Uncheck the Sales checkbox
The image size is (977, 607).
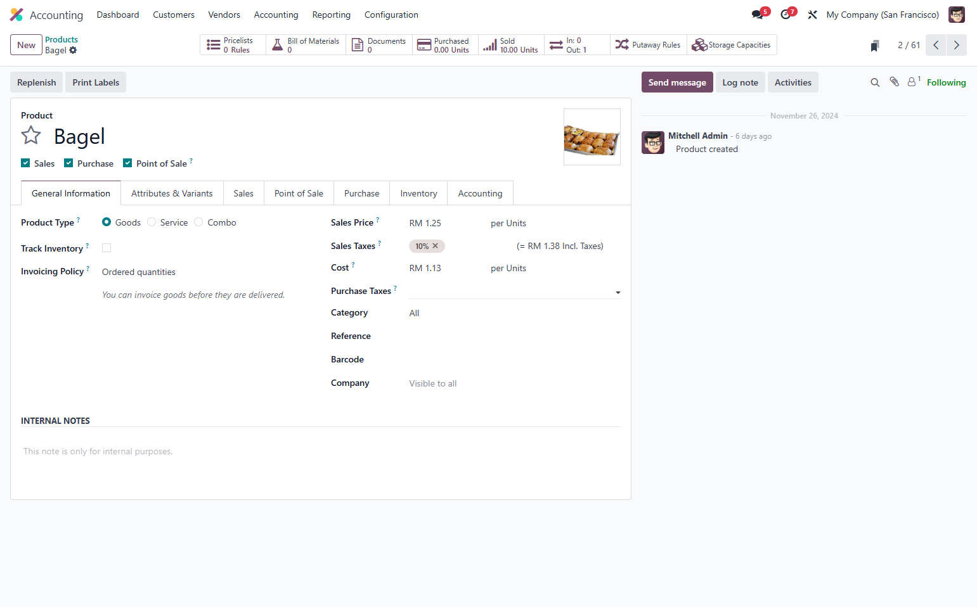25,163
